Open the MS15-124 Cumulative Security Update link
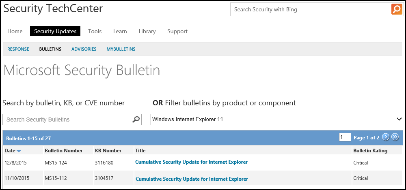The height and width of the screenshot is (190, 406). pyautogui.click(x=191, y=162)
